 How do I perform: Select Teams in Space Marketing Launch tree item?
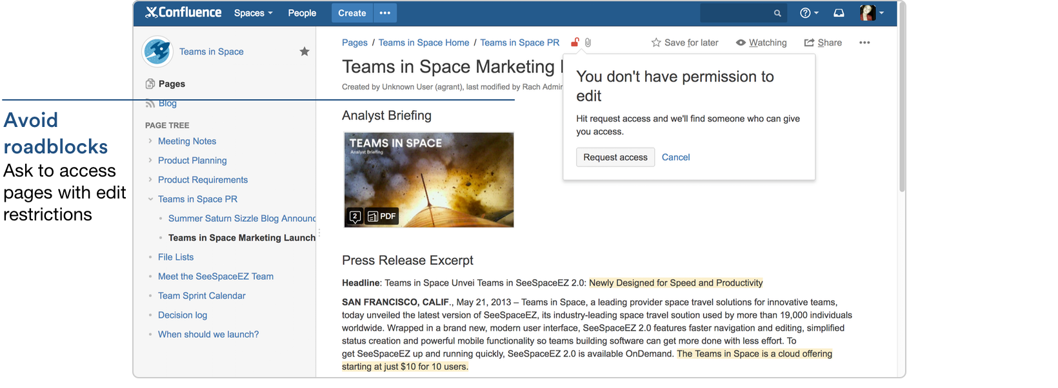coord(242,238)
